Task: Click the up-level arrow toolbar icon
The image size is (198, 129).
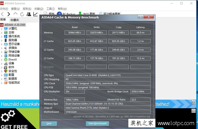Action: point(16,14)
